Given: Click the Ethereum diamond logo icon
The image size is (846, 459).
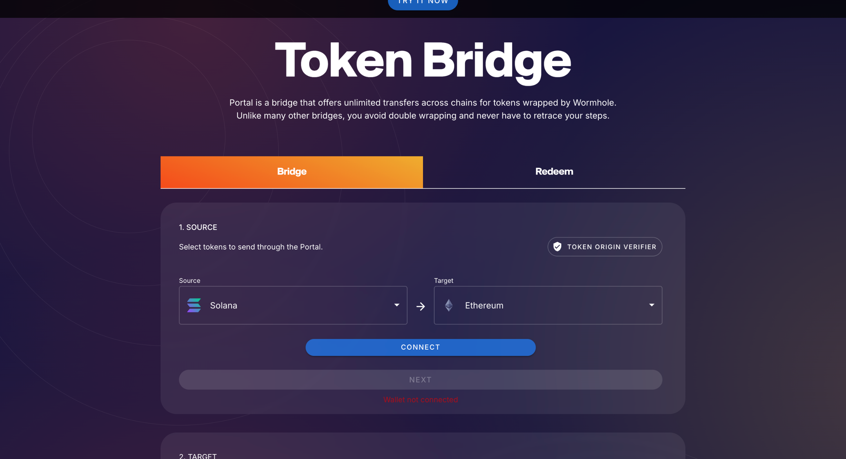Looking at the screenshot, I should point(449,305).
